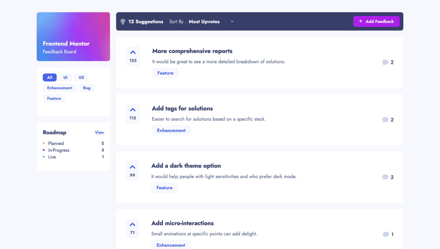Open comments on Add micro-interactions
Viewport: 440px width, 249px height.
click(388, 234)
